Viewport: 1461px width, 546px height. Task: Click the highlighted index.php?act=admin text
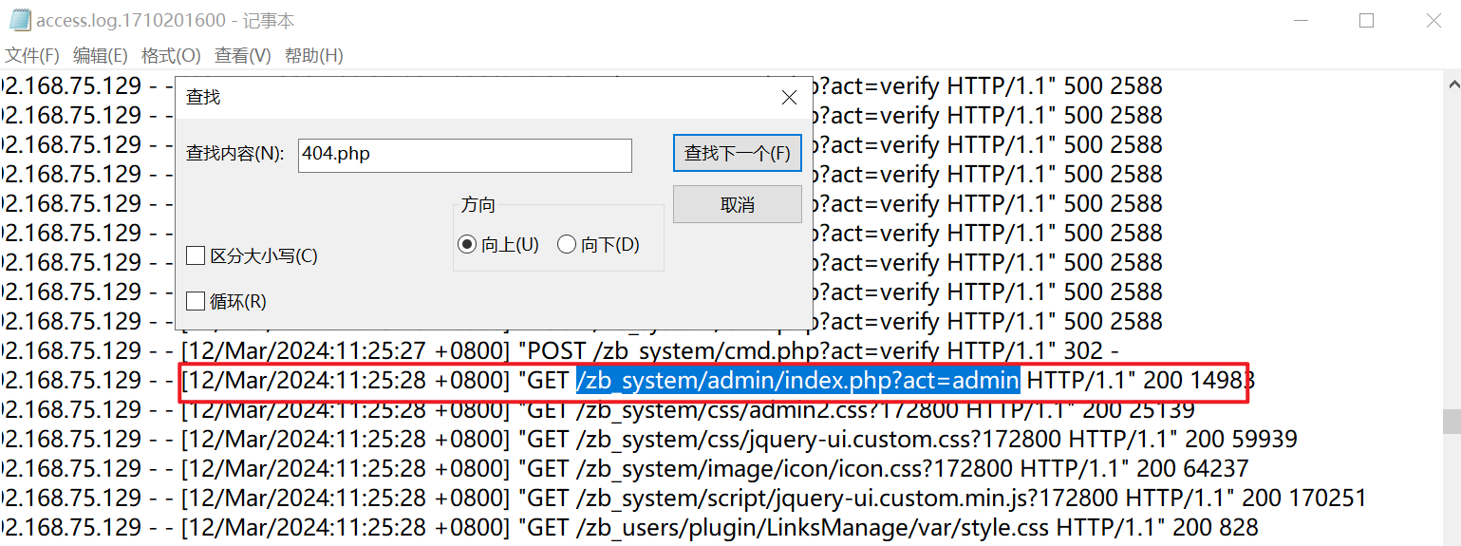(x=797, y=381)
